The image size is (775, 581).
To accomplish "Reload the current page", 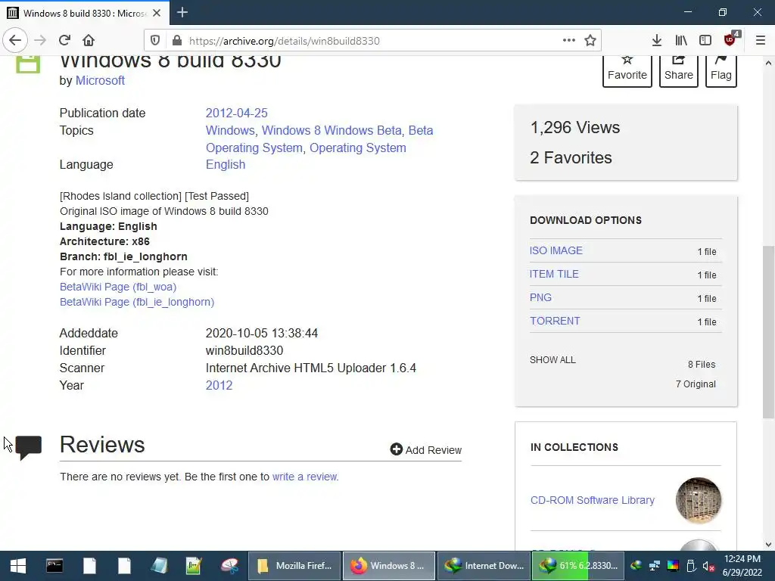I will tap(64, 41).
